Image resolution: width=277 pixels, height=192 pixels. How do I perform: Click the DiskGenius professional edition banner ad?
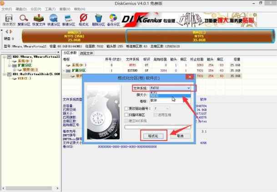(189, 20)
